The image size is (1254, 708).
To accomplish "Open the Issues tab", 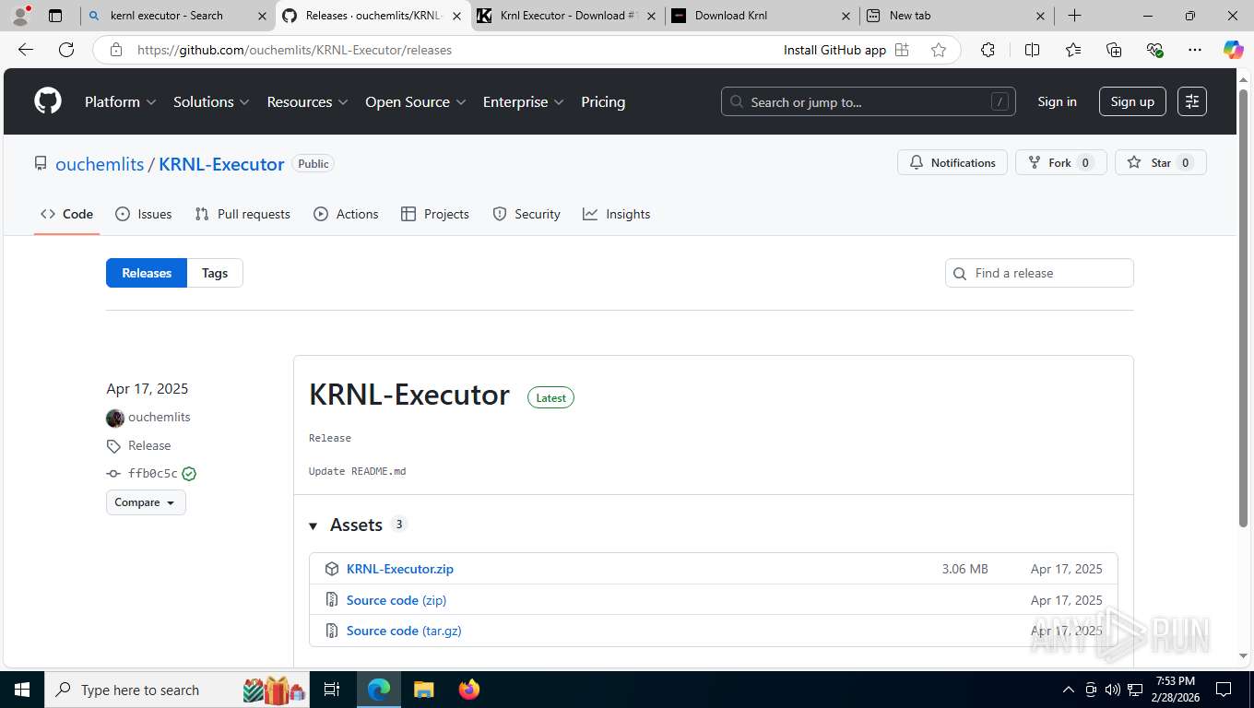I will (x=144, y=214).
